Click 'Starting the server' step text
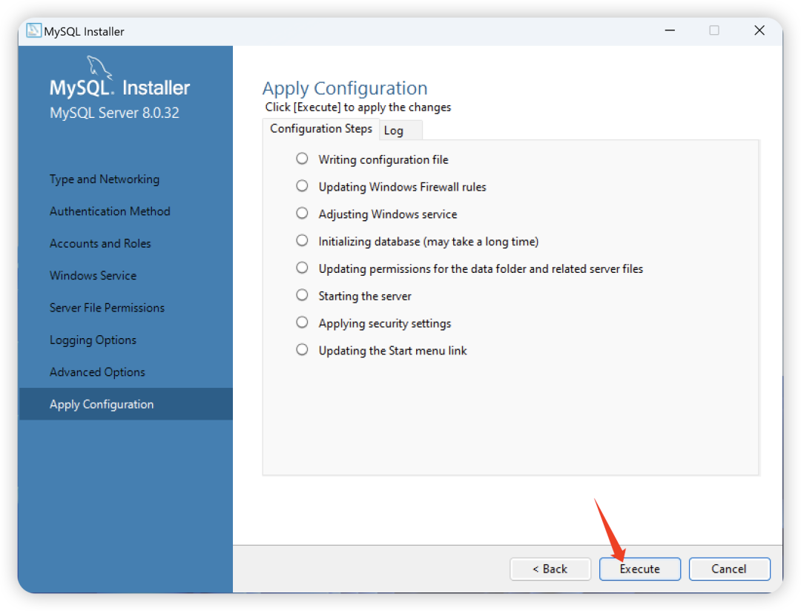Viewport: 801px width, 611px height. coord(365,297)
